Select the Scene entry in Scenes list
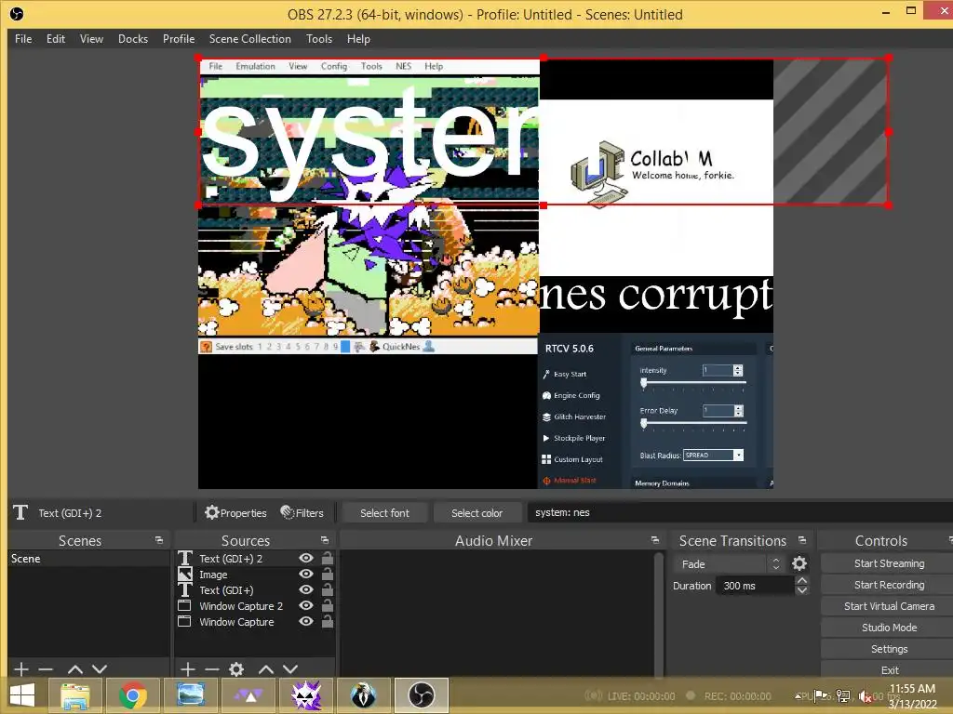Viewport: 953px width, 714px height. coord(88,559)
